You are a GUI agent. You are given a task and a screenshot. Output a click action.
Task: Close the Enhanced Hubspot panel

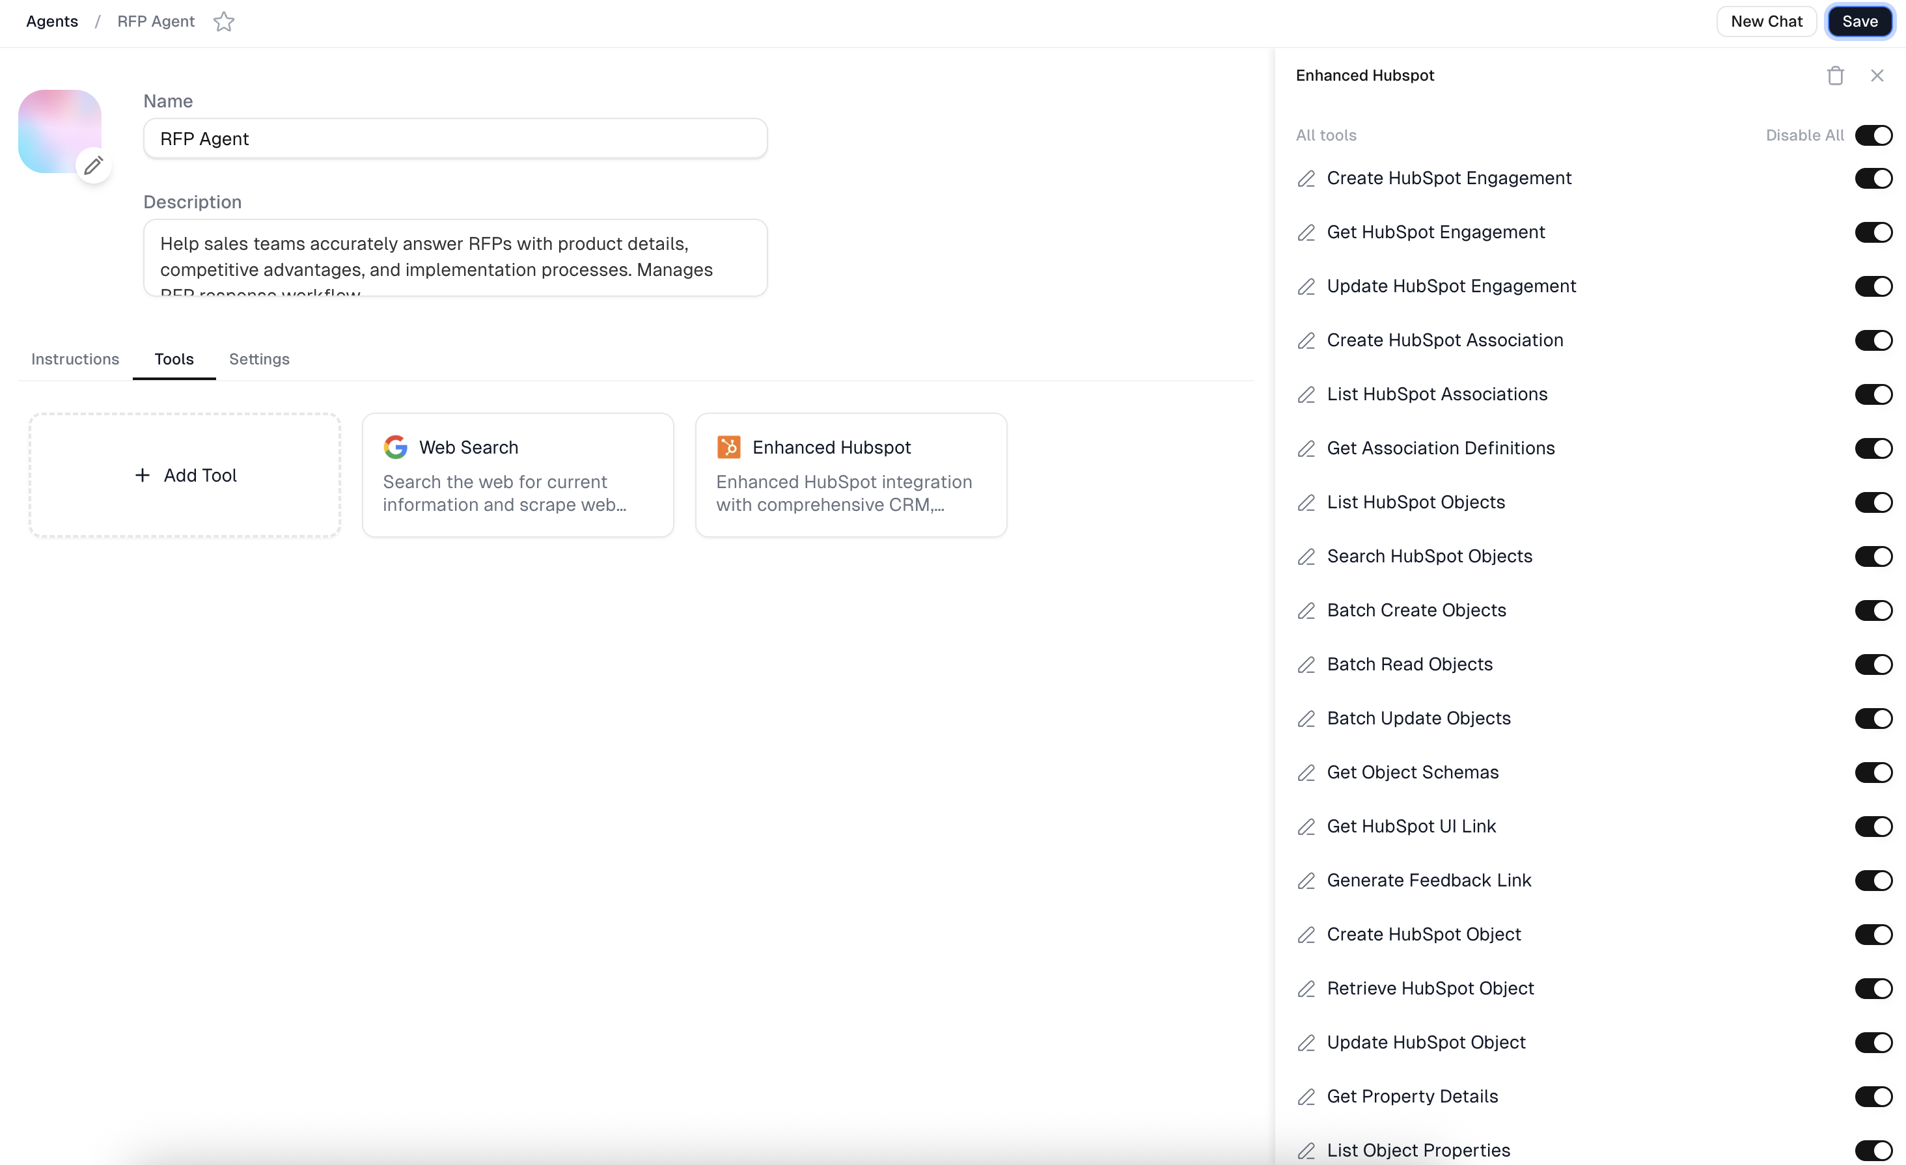(1877, 75)
